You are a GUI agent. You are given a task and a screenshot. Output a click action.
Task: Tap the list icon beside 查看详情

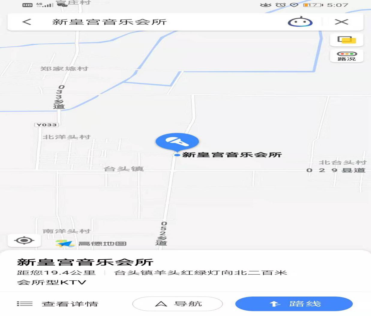point(25,304)
